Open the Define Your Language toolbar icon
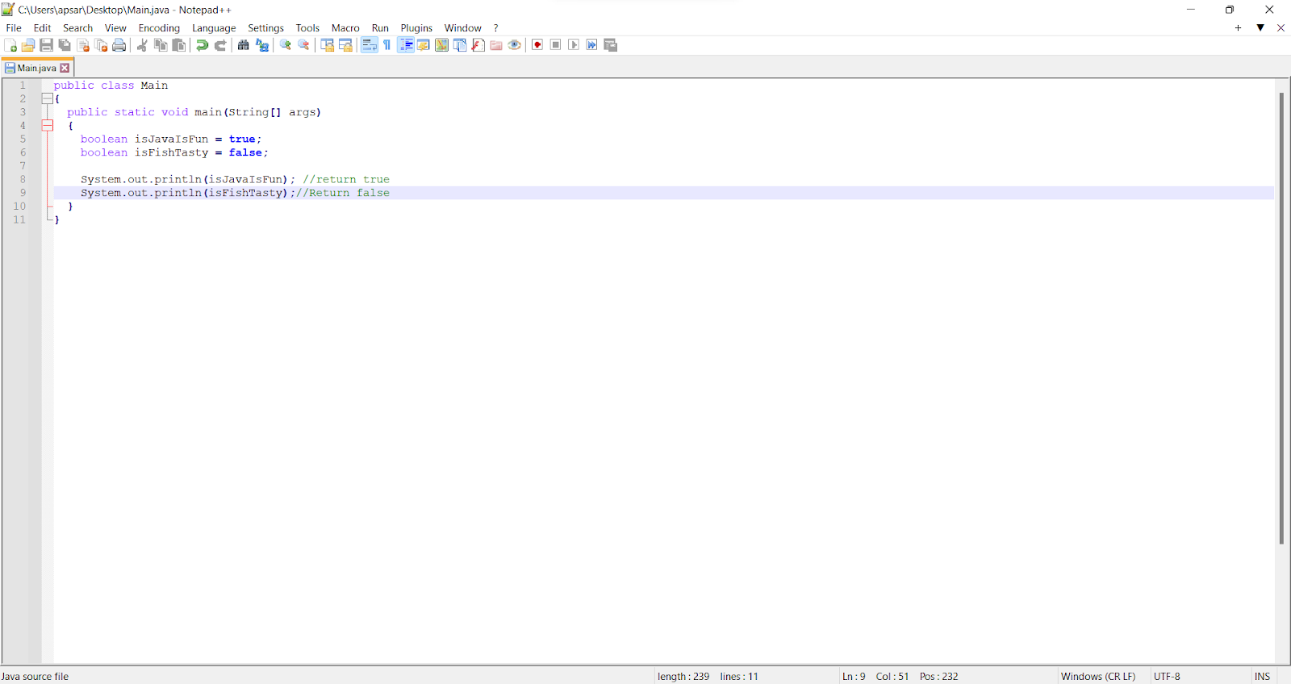The height and width of the screenshot is (684, 1291). click(423, 45)
